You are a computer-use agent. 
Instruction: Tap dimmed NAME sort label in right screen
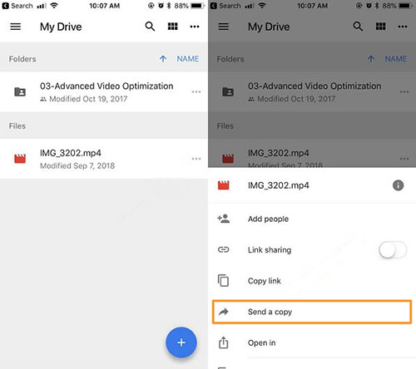click(396, 59)
